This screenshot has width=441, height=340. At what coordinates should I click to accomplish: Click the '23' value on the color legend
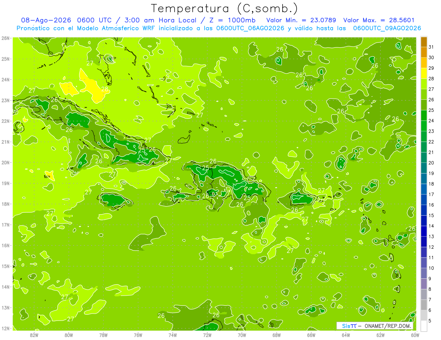(x=431, y=131)
